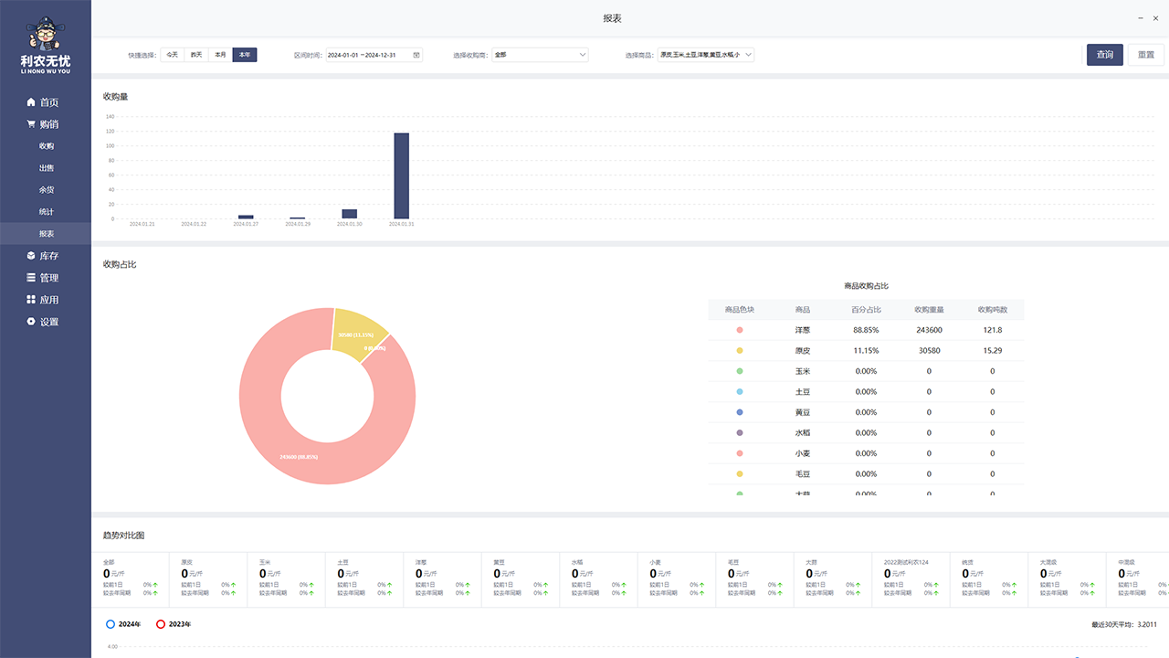1169x658 pixels.
Task: Click the 应用 grid icon in sidebar
Action: pyautogui.click(x=31, y=300)
